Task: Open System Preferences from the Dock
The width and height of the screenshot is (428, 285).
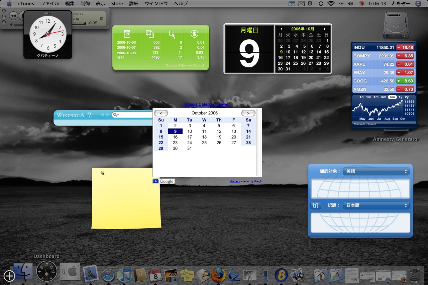Action: pyautogui.click(x=70, y=272)
